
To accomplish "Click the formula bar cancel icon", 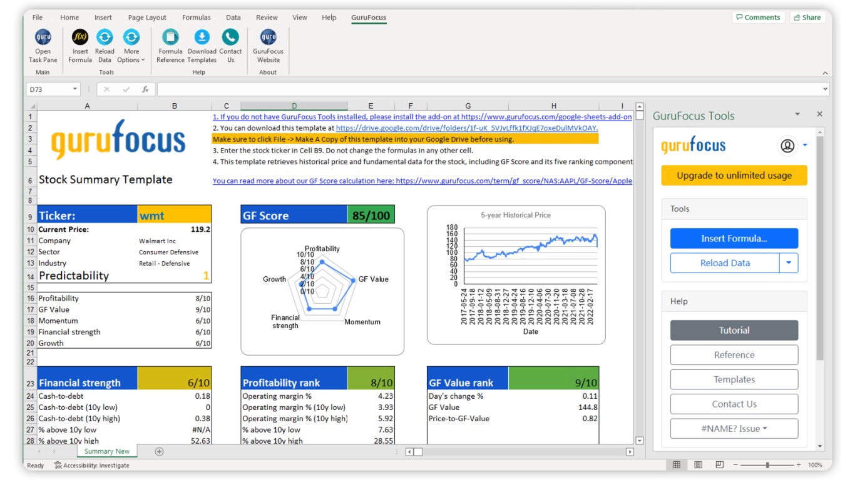I will [x=106, y=89].
